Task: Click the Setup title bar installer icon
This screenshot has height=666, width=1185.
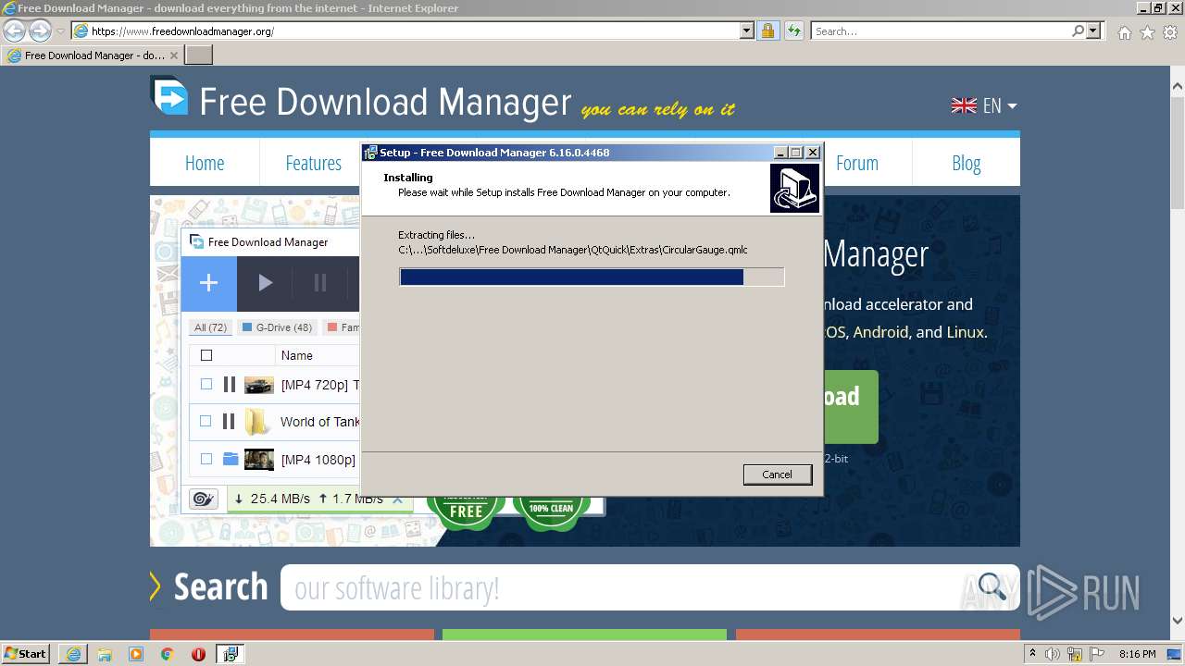Action: (x=370, y=153)
